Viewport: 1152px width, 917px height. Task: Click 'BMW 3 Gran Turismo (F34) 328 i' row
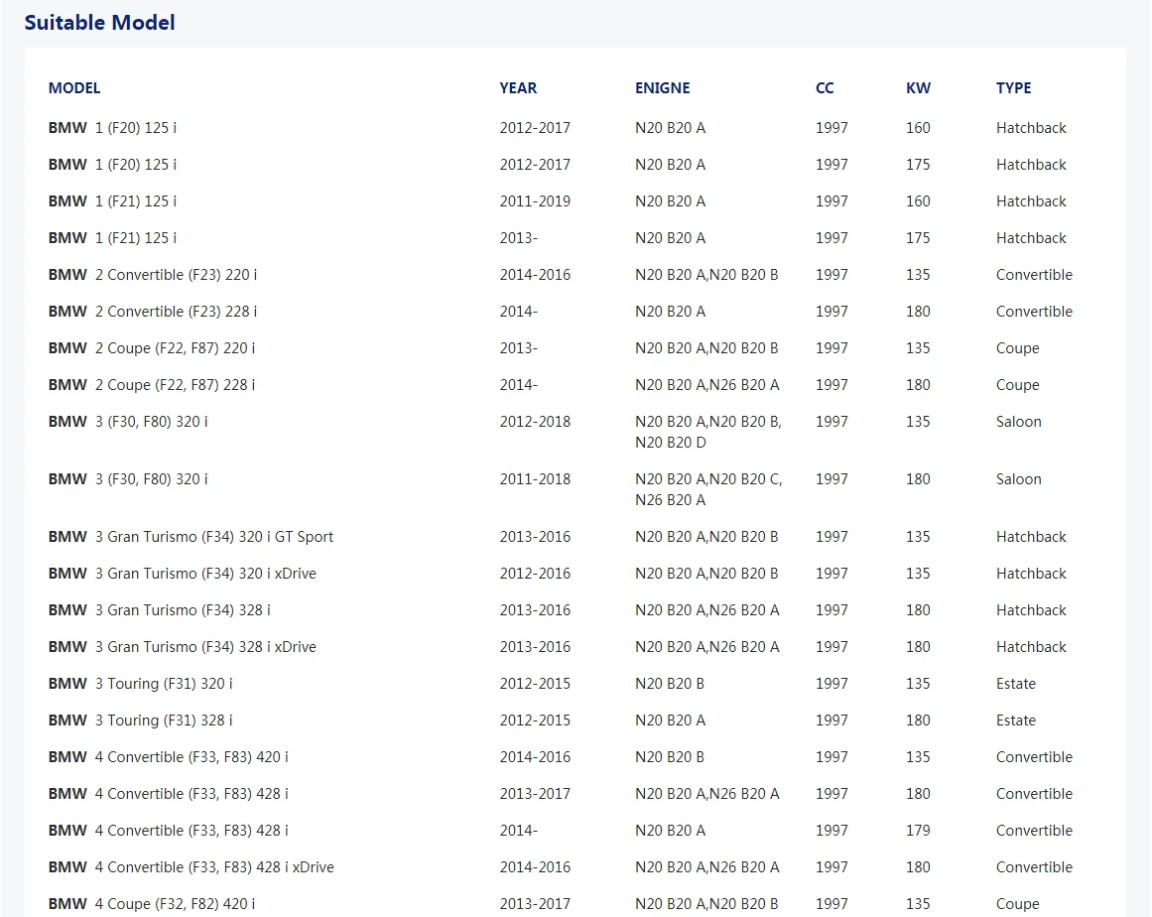click(x=576, y=610)
